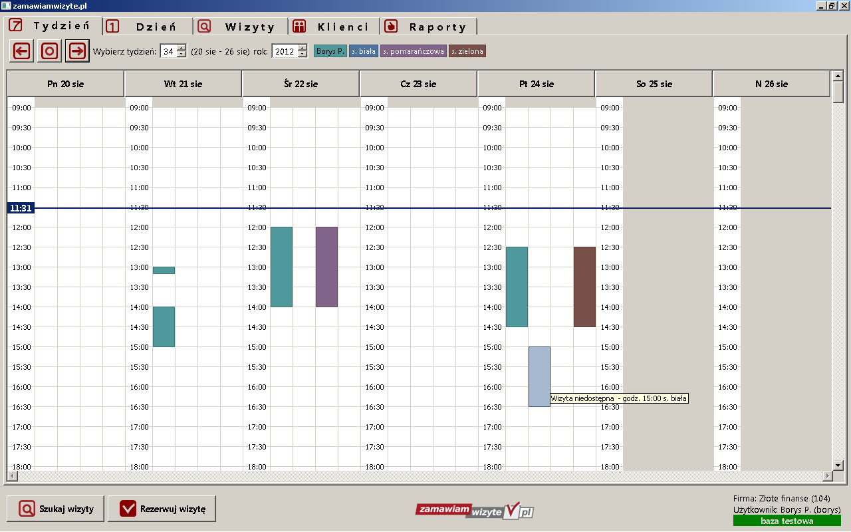Open Tuesday 14:00-15:00 teal visit block
This screenshot has width=851, height=532.
point(164,327)
